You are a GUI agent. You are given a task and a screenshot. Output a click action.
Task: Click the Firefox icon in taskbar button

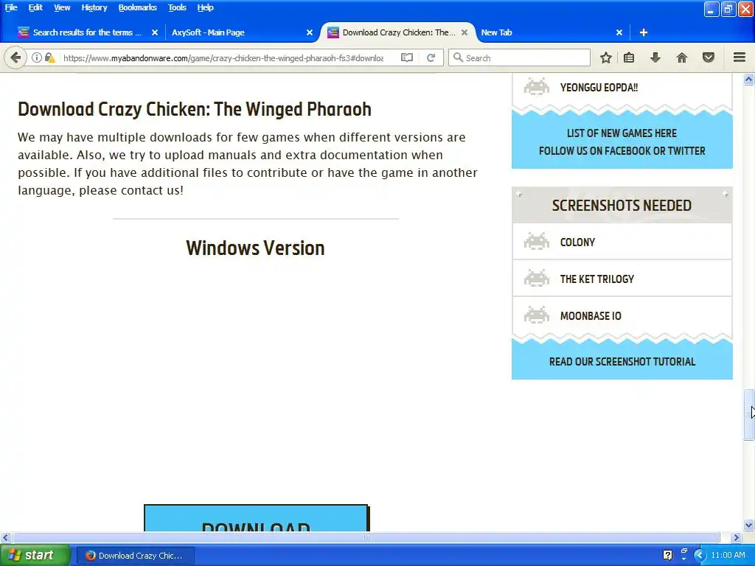coord(90,556)
